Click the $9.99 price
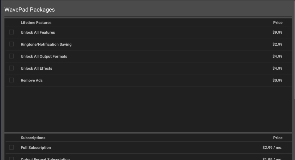 [x=277, y=32]
